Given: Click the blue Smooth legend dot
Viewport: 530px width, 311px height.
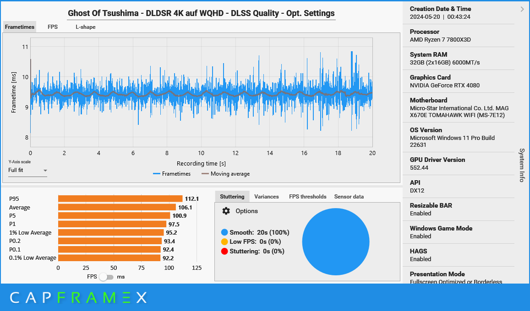Looking at the screenshot, I should 224,232.
